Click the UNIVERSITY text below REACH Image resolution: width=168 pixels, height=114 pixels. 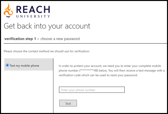33,16
